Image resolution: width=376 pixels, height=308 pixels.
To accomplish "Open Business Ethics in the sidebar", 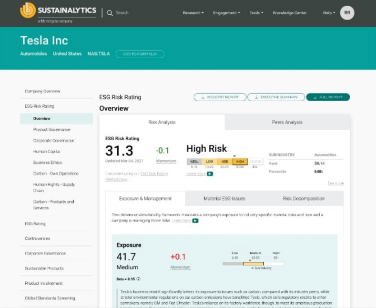I will [48, 163].
